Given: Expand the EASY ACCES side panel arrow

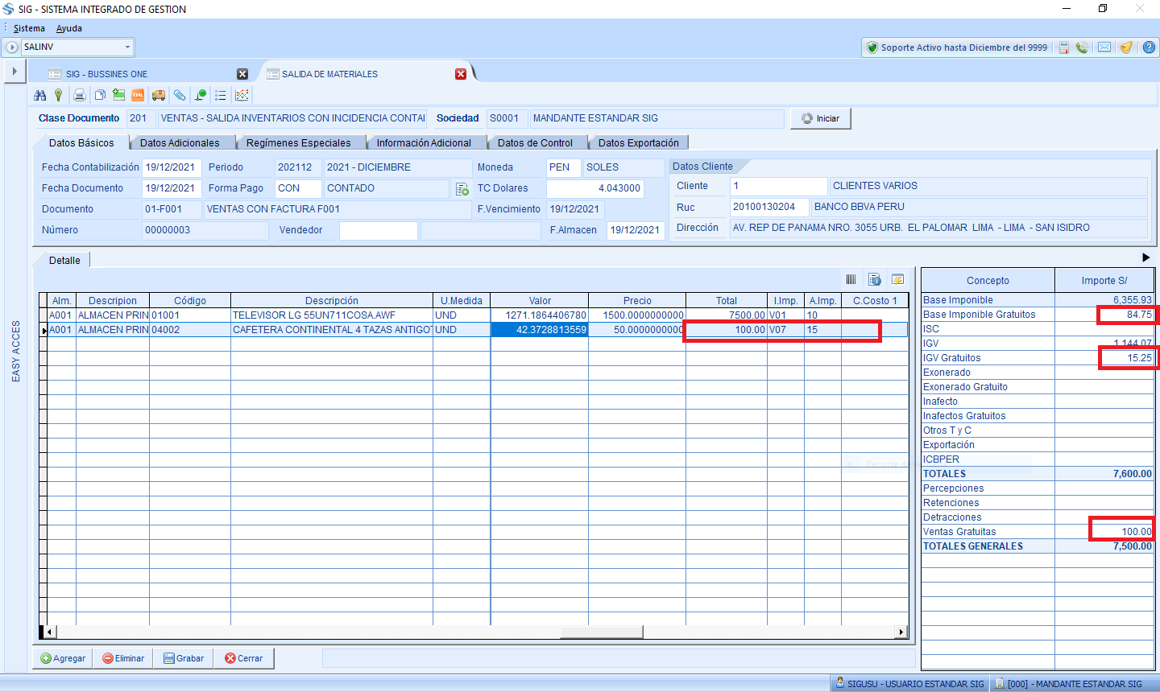Looking at the screenshot, I should pos(14,72).
